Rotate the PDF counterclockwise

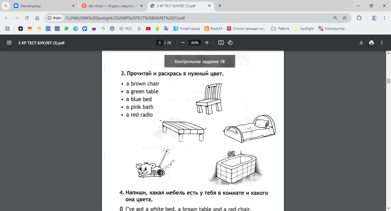pos(230,43)
